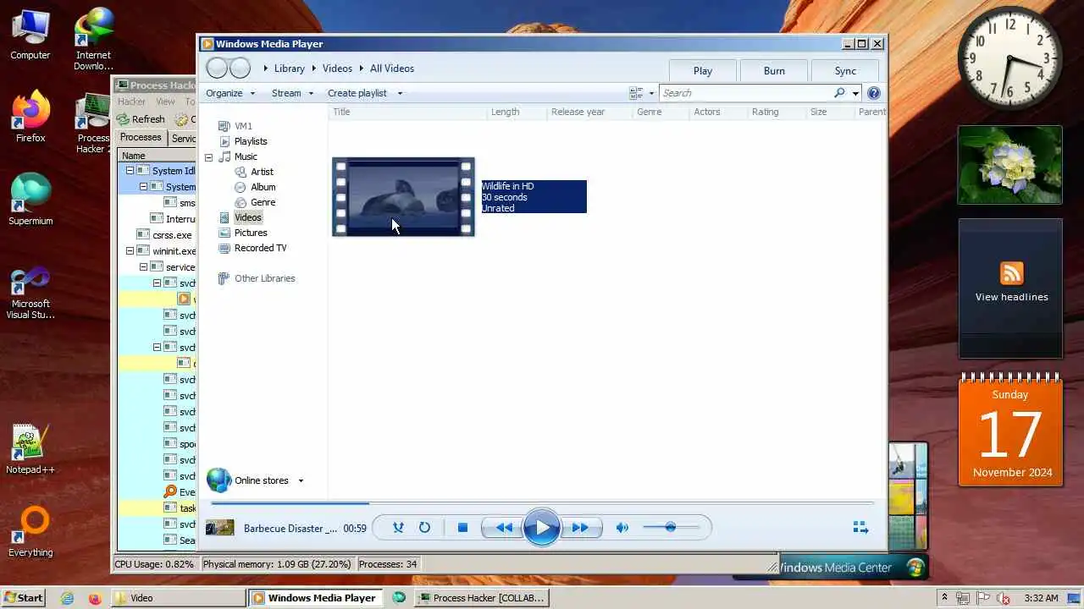Collapse the System Idle process tree node
Image resolution: width=1084 pixels, height=609 pixels.
pos(130,171)
